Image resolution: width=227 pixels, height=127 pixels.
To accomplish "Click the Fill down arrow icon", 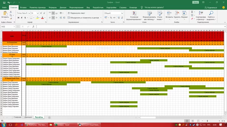I will (192, 15).
